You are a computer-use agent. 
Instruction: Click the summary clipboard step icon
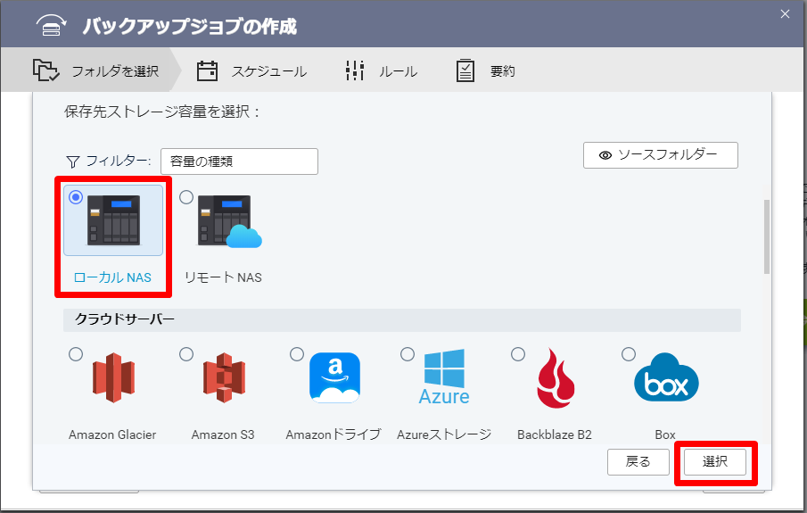click(465, 70)
